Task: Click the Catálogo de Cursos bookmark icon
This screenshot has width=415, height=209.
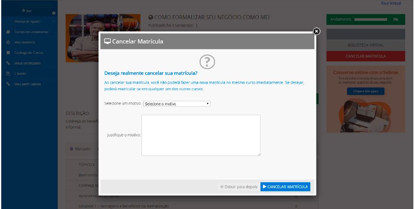Action: tap(8, 53)
